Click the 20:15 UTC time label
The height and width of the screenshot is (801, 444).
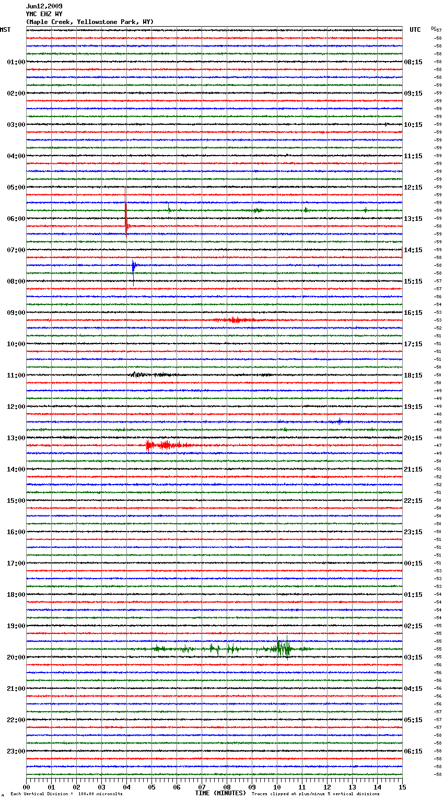pos(413,438)
